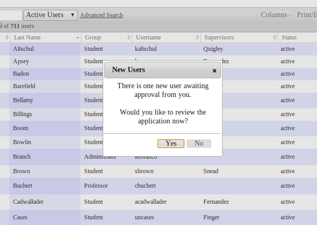Confirm with the Yes button
317x225 pixels.
click(x=171, y=144)
